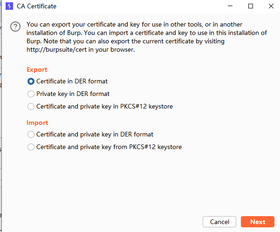Choose import from PKCS#12 keystore radio button

[x=31, y=147]
